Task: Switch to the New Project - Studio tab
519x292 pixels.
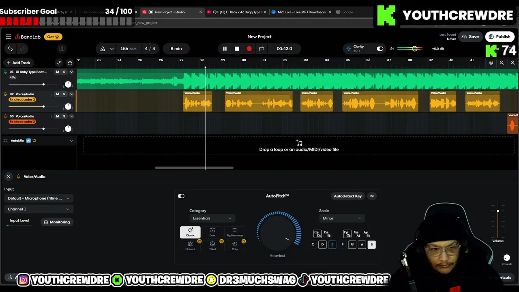Action: pos(172,12)
